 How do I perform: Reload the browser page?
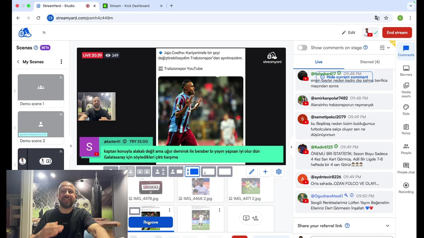38,18
